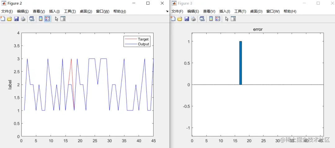This screenshot has height=148, width=335.
Task: Click the 'label' y-axis text in Figure 2
Action: coord(10,85)
